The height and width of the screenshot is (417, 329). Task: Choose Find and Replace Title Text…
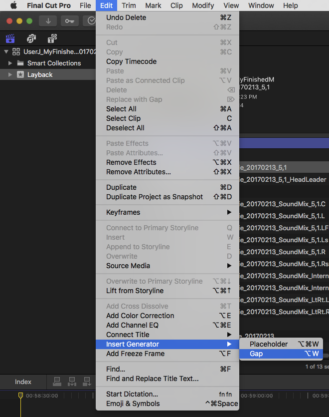(167, 379)
